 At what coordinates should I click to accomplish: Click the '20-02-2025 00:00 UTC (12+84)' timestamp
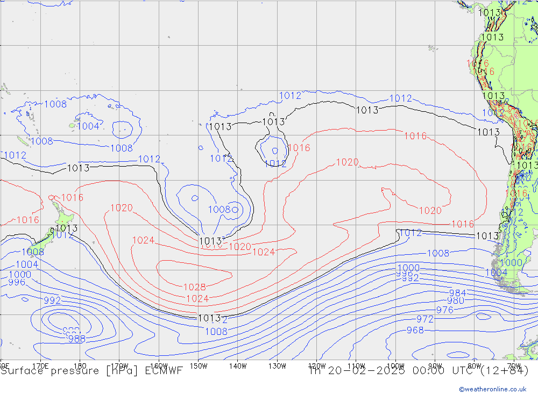point(428,371)
